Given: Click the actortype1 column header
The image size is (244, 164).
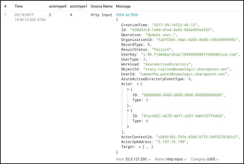Looking at the screenshot, I should [x=78, y=6].
